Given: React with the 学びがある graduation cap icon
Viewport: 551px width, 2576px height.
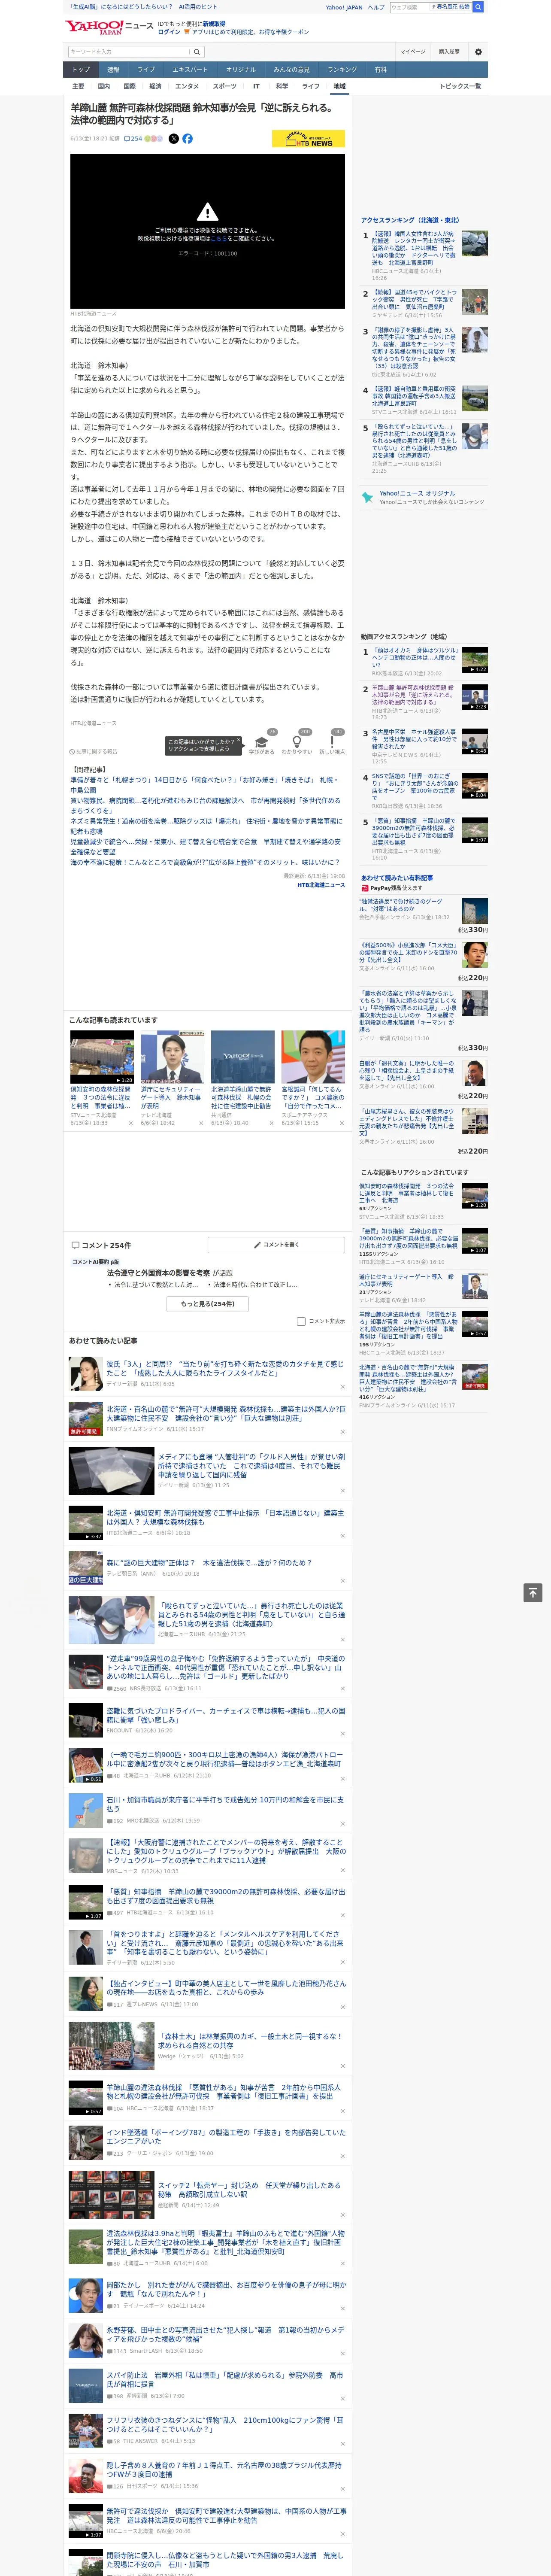Looking at the screenshot, I should [261, 741].
